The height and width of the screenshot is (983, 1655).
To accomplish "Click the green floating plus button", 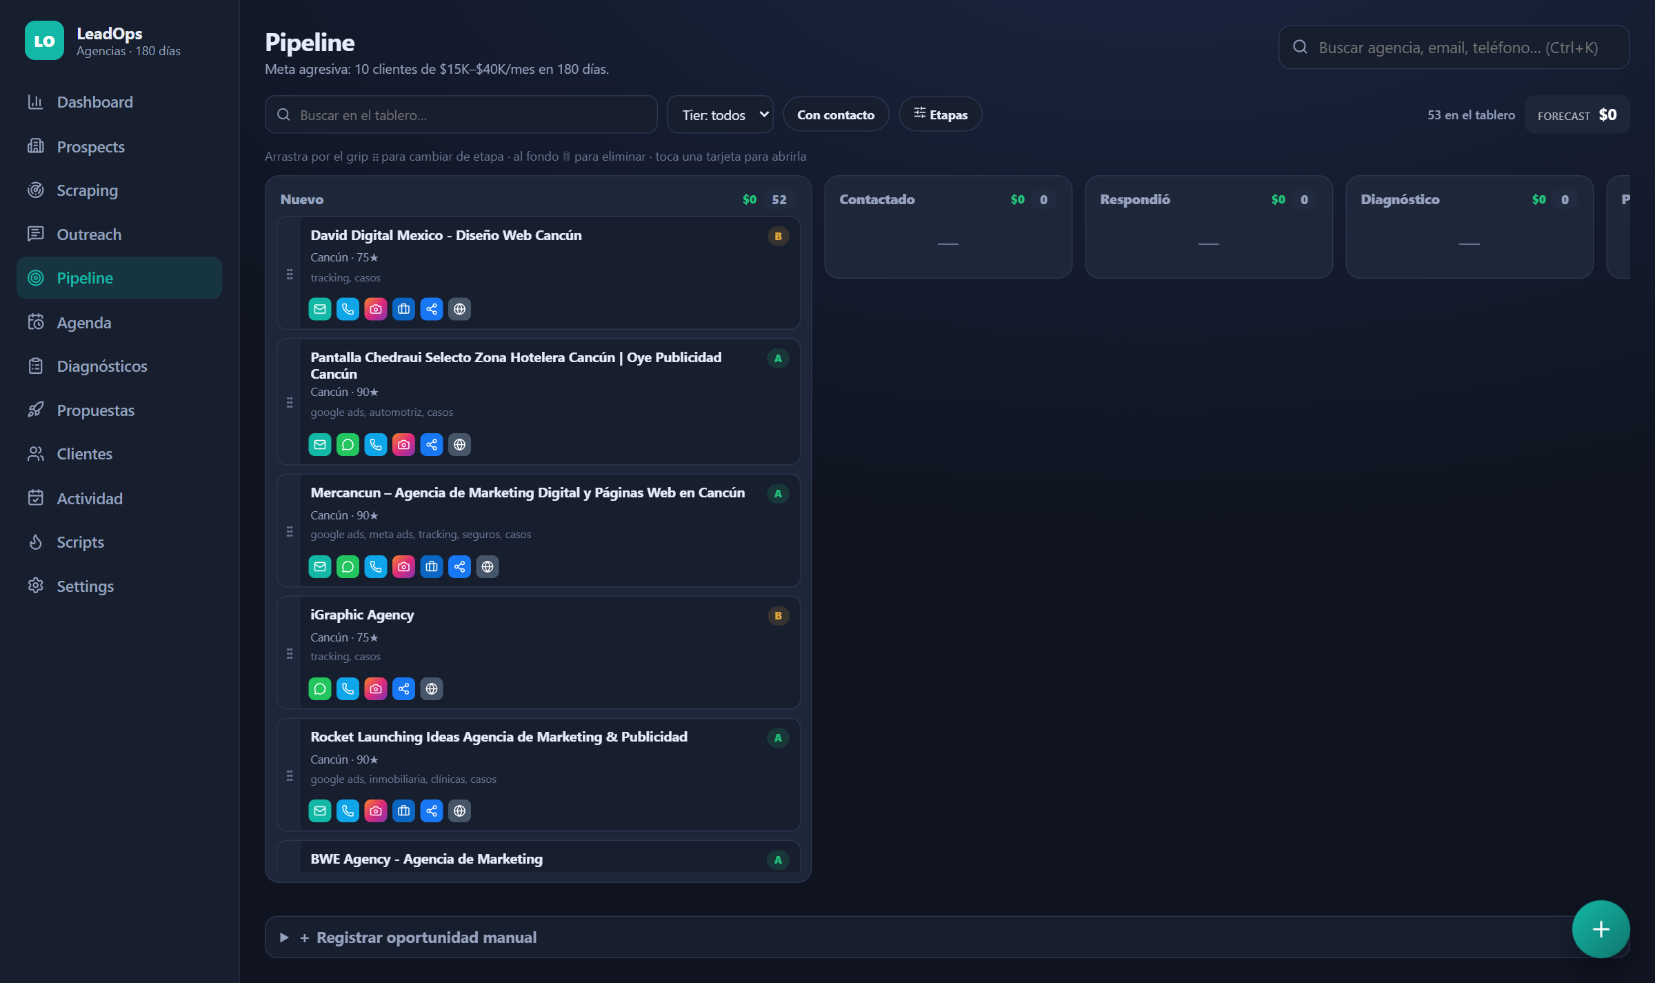I will 1601,929.
